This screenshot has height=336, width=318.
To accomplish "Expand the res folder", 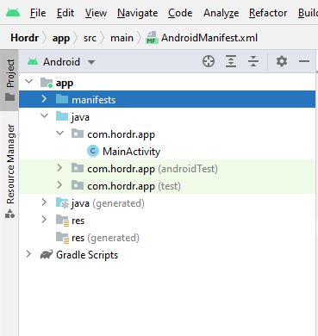I will pos(44,220).
